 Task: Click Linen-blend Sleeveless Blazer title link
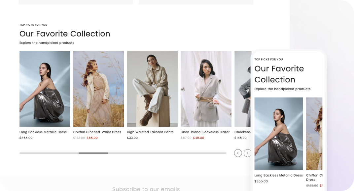tap(205, 132)
